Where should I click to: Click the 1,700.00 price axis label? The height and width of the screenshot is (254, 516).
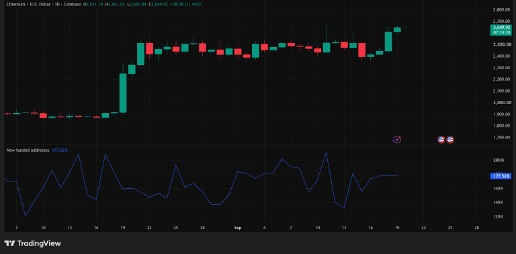(502, 137)
